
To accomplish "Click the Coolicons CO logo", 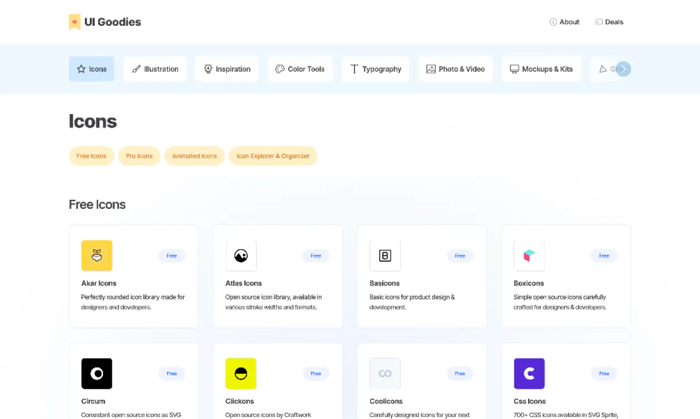I will [385, 374].
